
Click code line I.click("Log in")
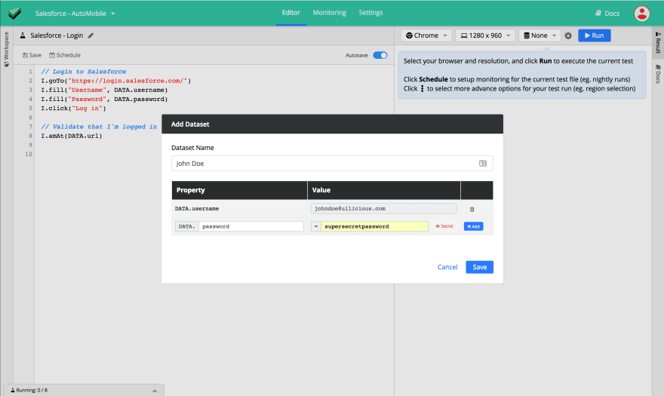73,109
